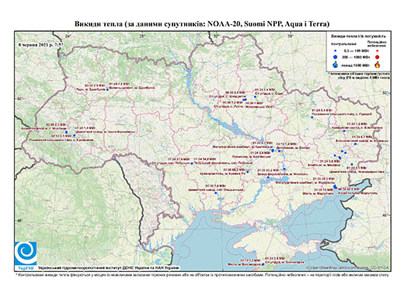
Task: Click the '00:30 7,4 МВт' label above Ольшанське
Action: (215, 186)
